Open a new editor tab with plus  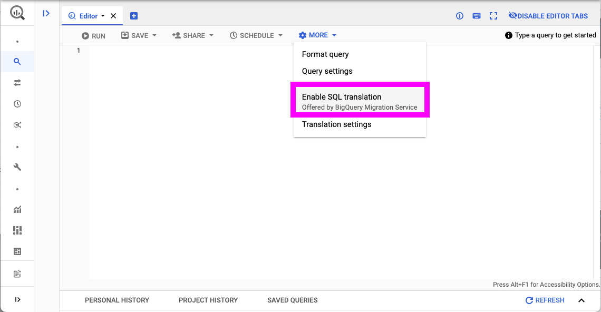point(134,16)
